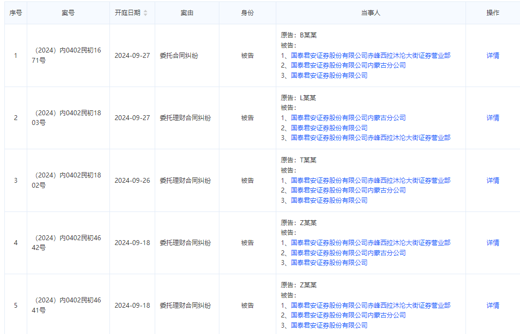The image size is (520, 334).
Task: Open 国泰君安证券股份有限公司 link in row 1
Action: click(x=329, y=75)
